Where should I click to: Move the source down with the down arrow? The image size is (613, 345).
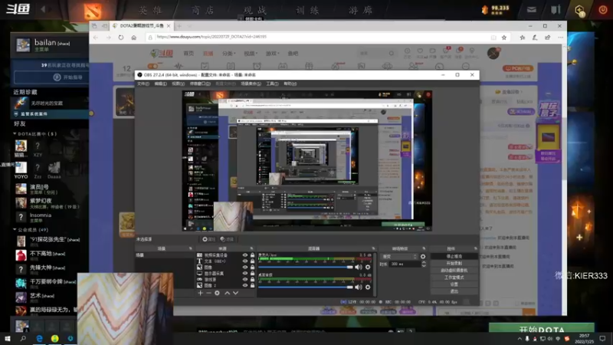point(236,293)
